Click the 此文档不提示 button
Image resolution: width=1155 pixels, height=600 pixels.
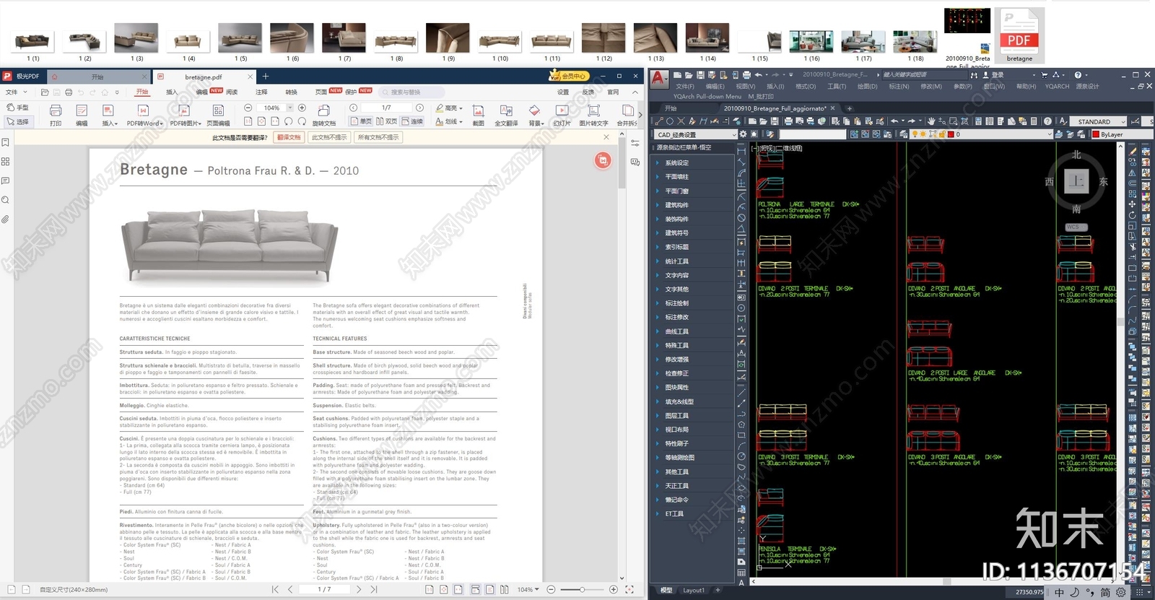tap(328, 137)
